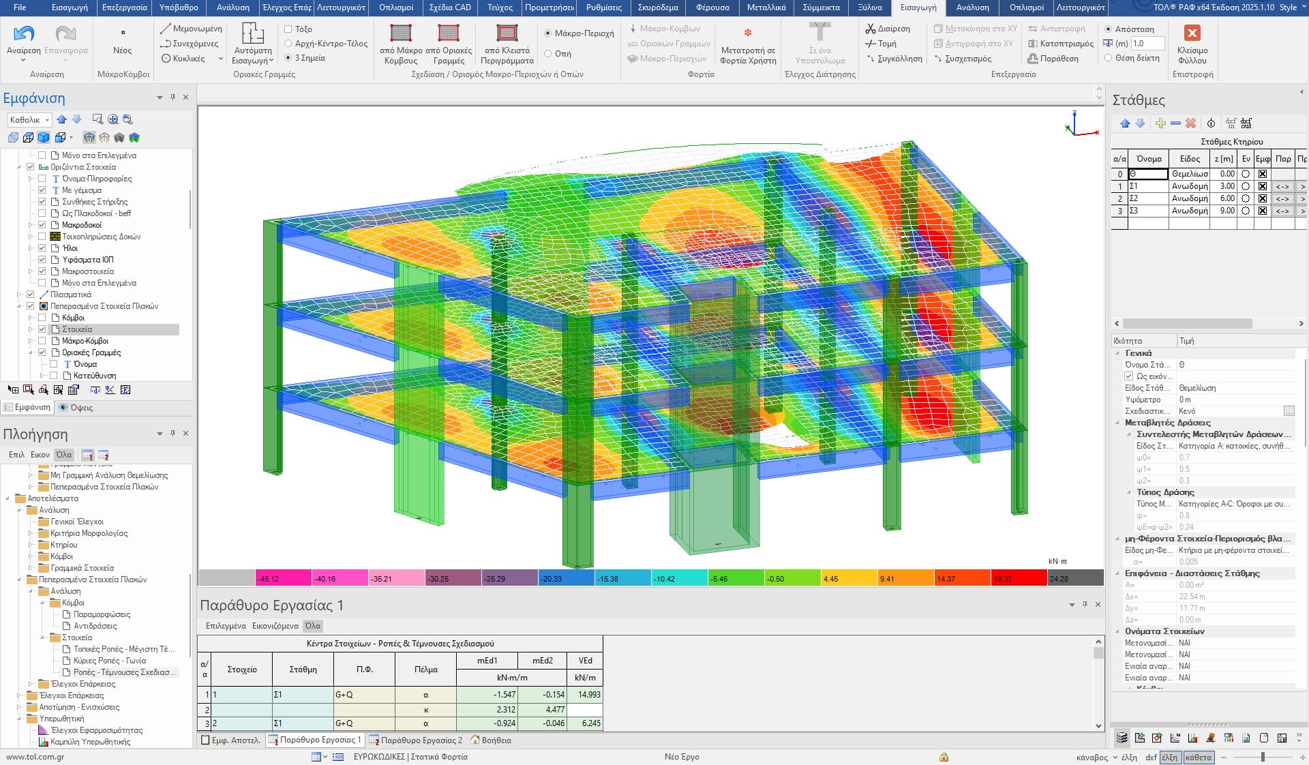Click the green plus add-level icon

point(1160,123)
